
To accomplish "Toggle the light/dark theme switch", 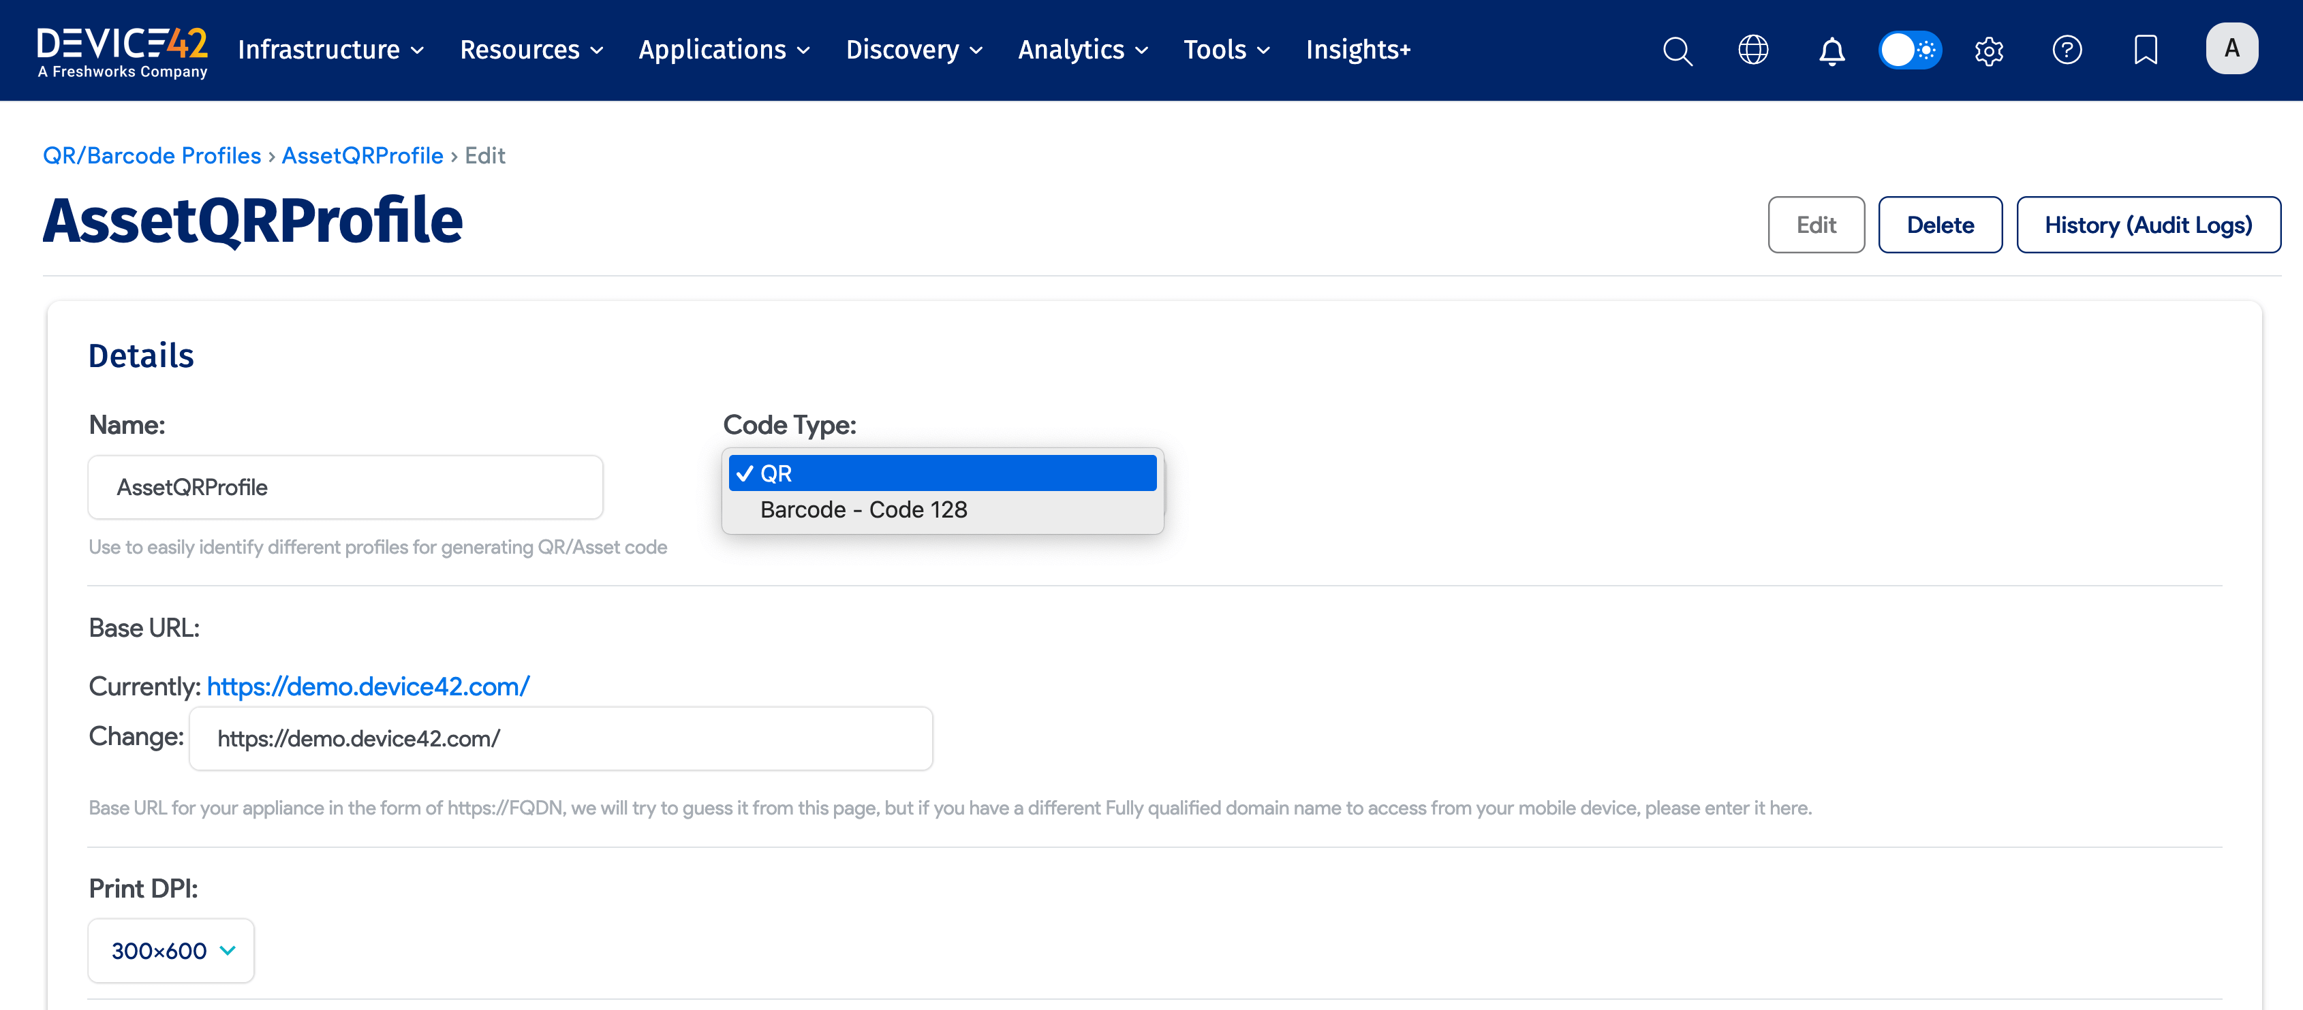I will click(x=1910, y=50).
